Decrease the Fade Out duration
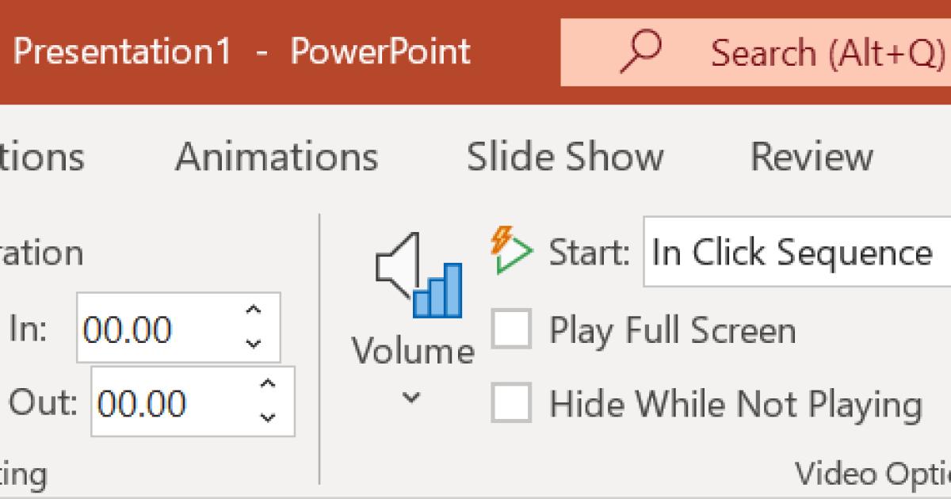951x499 pixels. pos(268,417)
